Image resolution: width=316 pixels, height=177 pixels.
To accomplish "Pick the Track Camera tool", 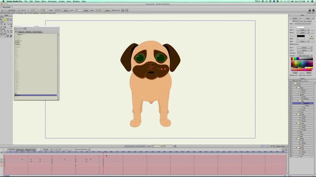I will pos(2,31).
